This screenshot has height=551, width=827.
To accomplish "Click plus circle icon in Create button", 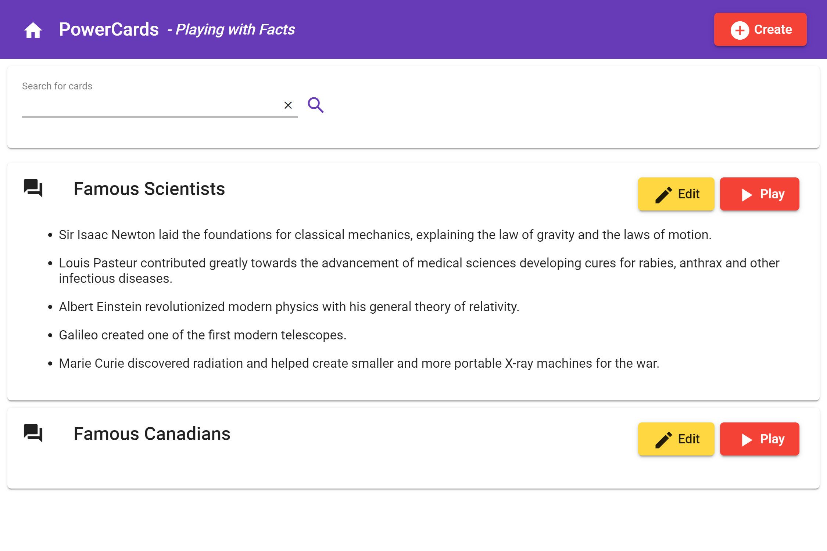I will [740, 30].
